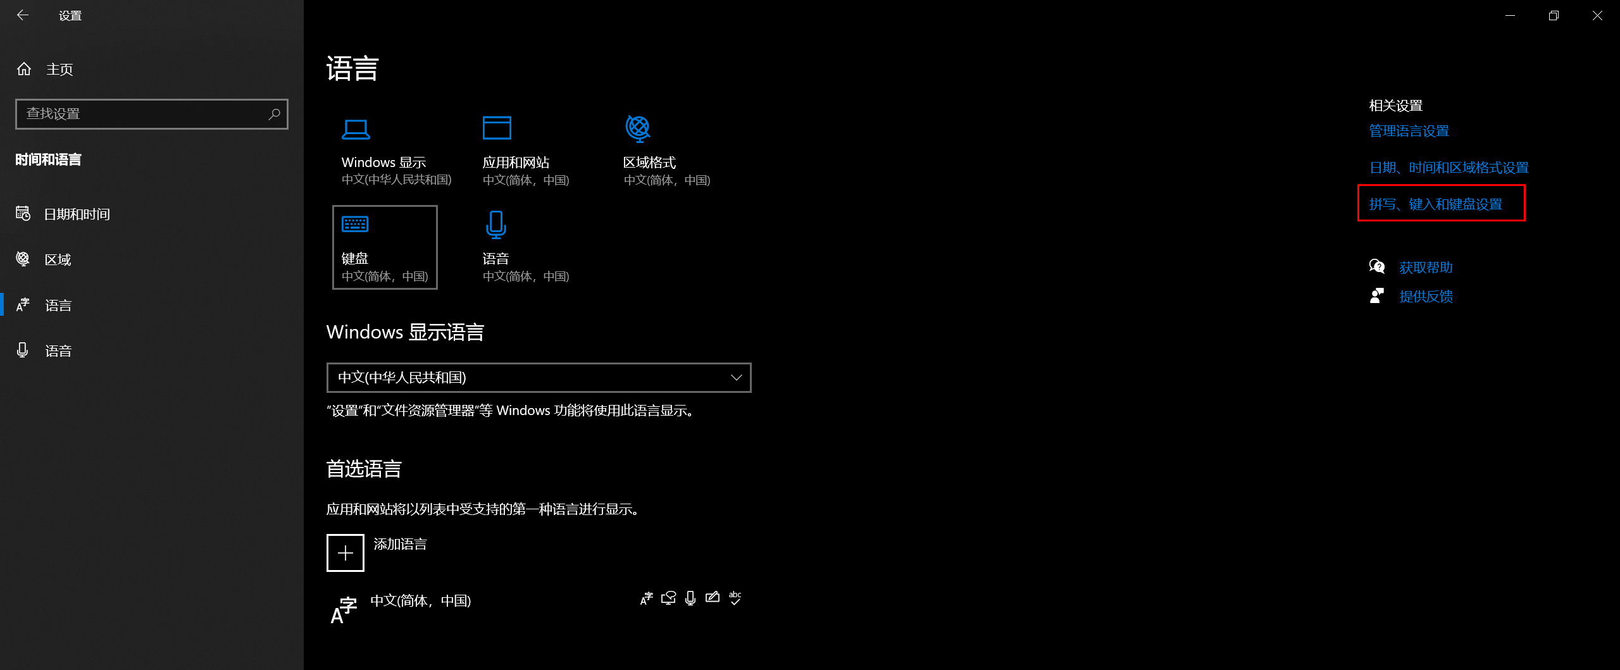Click 中文(简体，中国) under 区域格式

tap(666, 180)
